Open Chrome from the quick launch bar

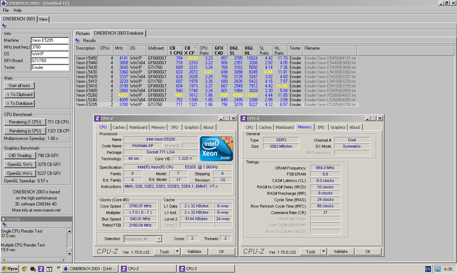[x=25, y=269]
